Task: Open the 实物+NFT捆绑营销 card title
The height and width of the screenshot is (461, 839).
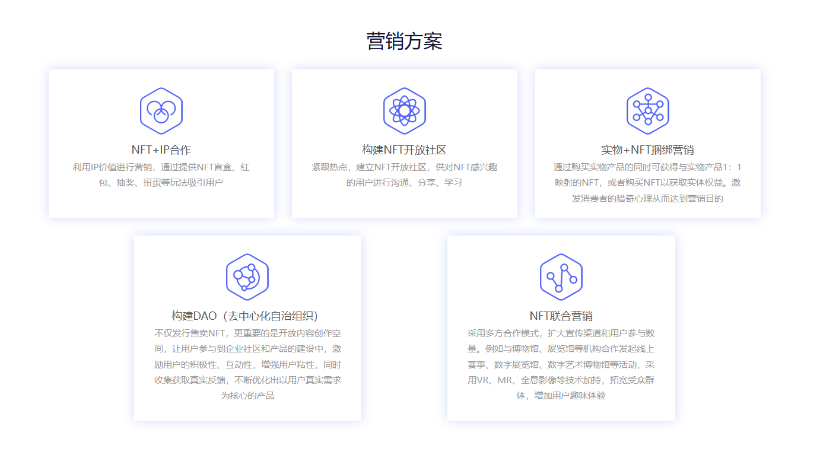Action: click(x=647, y=150)
